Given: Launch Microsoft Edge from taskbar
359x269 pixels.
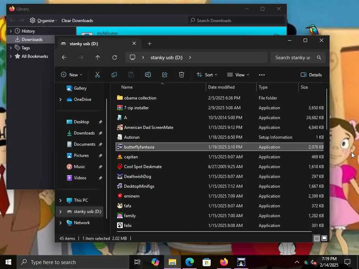Looking at the screenshot, I should click(x=190, y=262).
